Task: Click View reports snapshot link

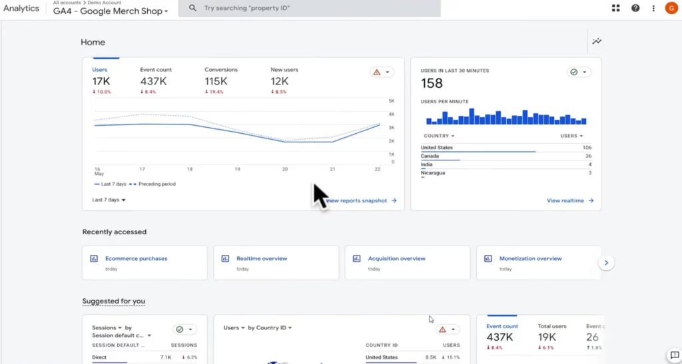Action: click(361, 201)
